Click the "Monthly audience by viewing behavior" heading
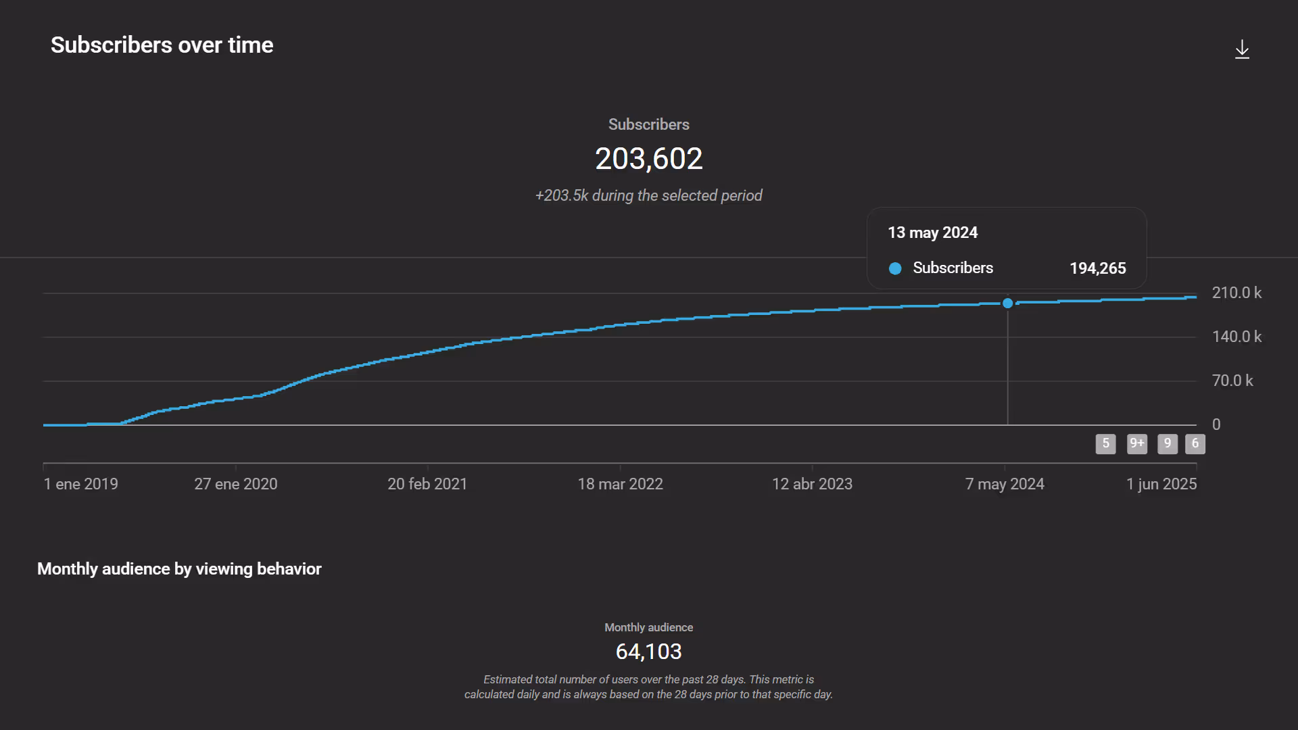 (x=179, y=568)
